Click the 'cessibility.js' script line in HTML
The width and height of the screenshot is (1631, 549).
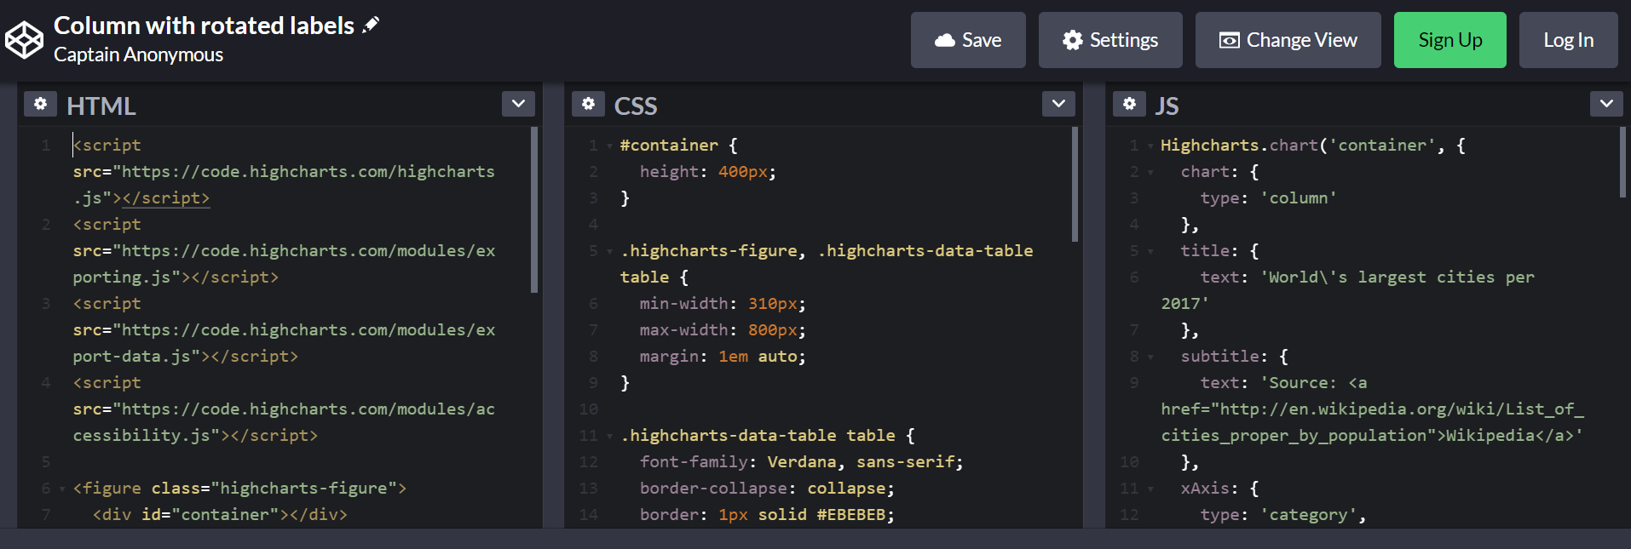tap(195, 436)
